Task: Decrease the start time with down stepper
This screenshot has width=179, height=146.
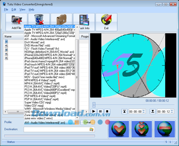Action: click(x=144, y=113)
